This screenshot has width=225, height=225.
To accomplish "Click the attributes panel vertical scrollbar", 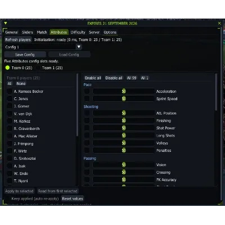I will coord(216,92).
